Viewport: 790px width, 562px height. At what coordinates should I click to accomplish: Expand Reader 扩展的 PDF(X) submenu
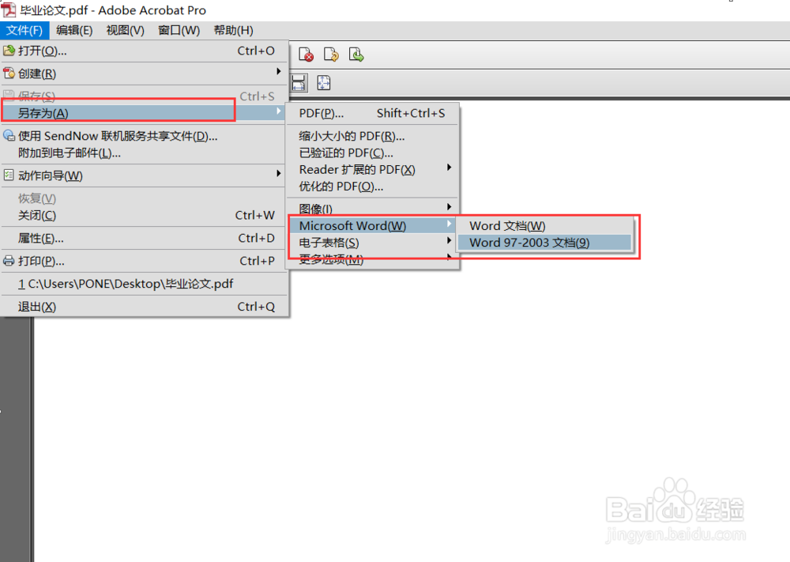372,170
